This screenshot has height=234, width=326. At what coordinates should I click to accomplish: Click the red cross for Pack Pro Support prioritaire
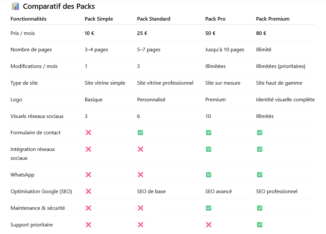tap(208, 225)
